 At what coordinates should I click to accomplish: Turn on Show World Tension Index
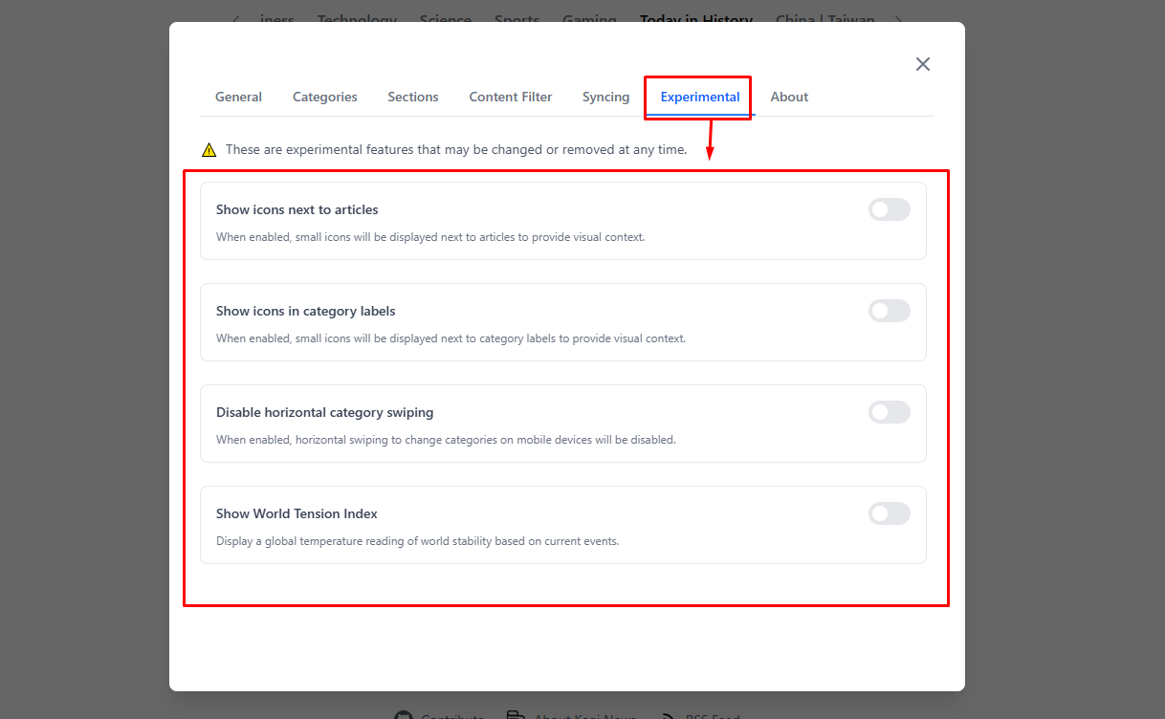coord(889,513)
